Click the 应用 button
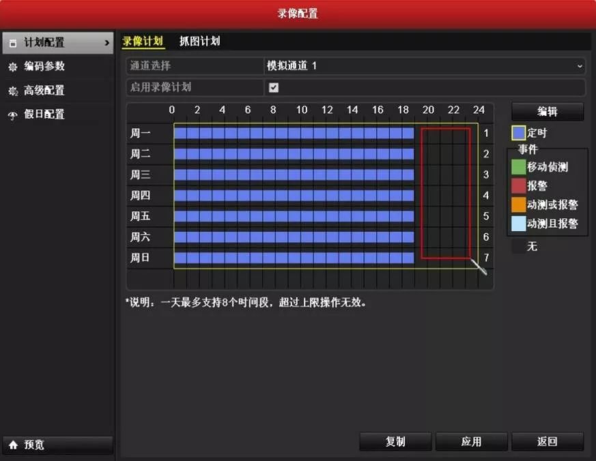 click(x=471, y=441)
